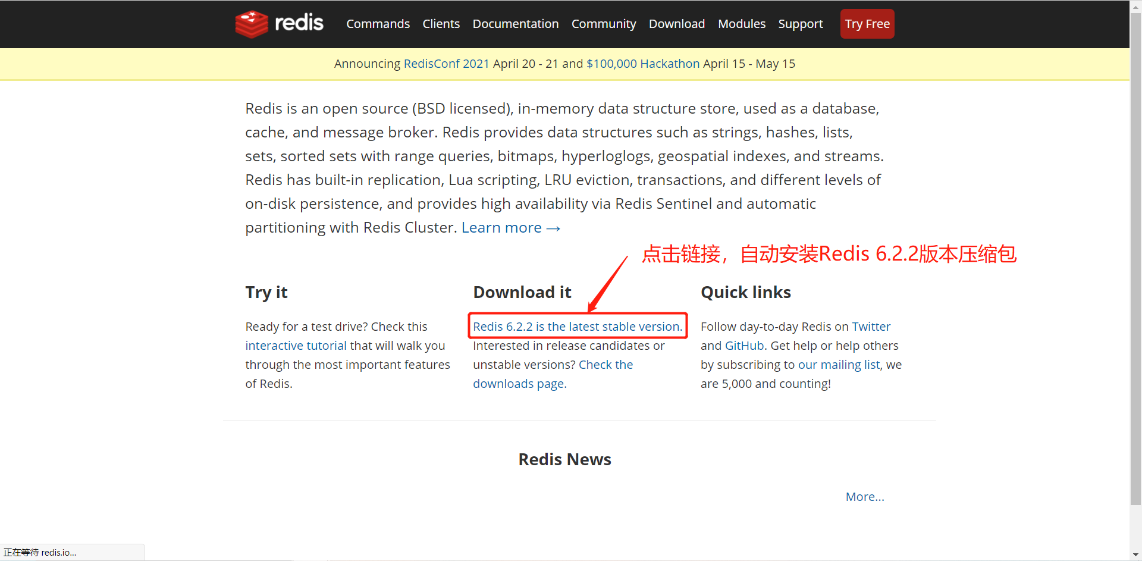
Task: Open the Support page
Action: click(x=800, y=24)
